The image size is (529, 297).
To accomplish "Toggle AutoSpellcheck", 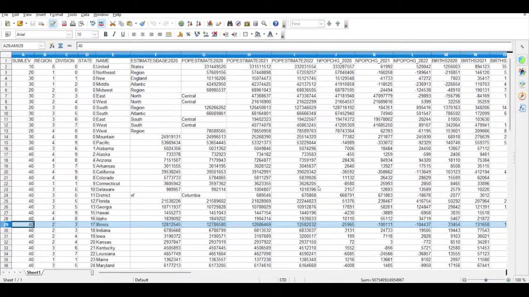I will (101, 24).
